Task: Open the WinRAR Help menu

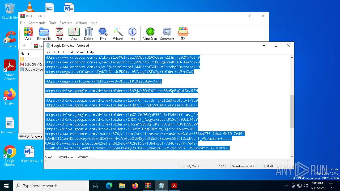Action: (x=94, y=23)
